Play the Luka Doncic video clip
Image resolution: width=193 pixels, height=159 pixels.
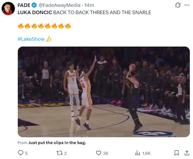point(104,92)
